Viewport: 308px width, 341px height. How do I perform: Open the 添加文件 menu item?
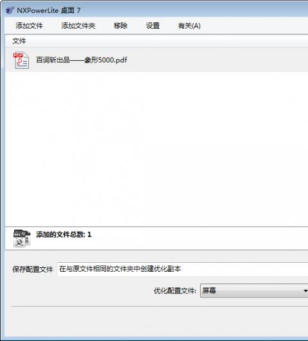[x=29, y=26]
